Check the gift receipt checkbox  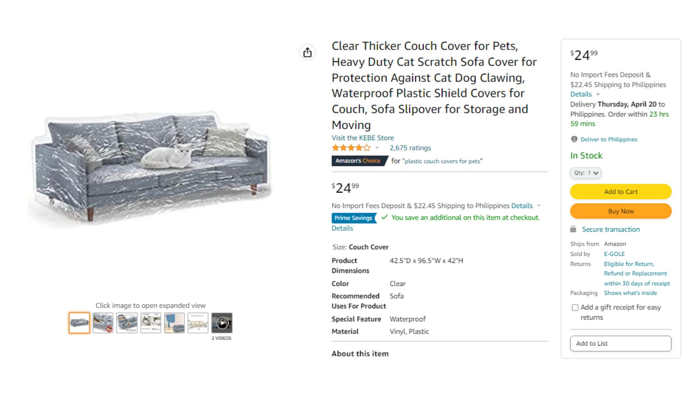click(575, 308)
